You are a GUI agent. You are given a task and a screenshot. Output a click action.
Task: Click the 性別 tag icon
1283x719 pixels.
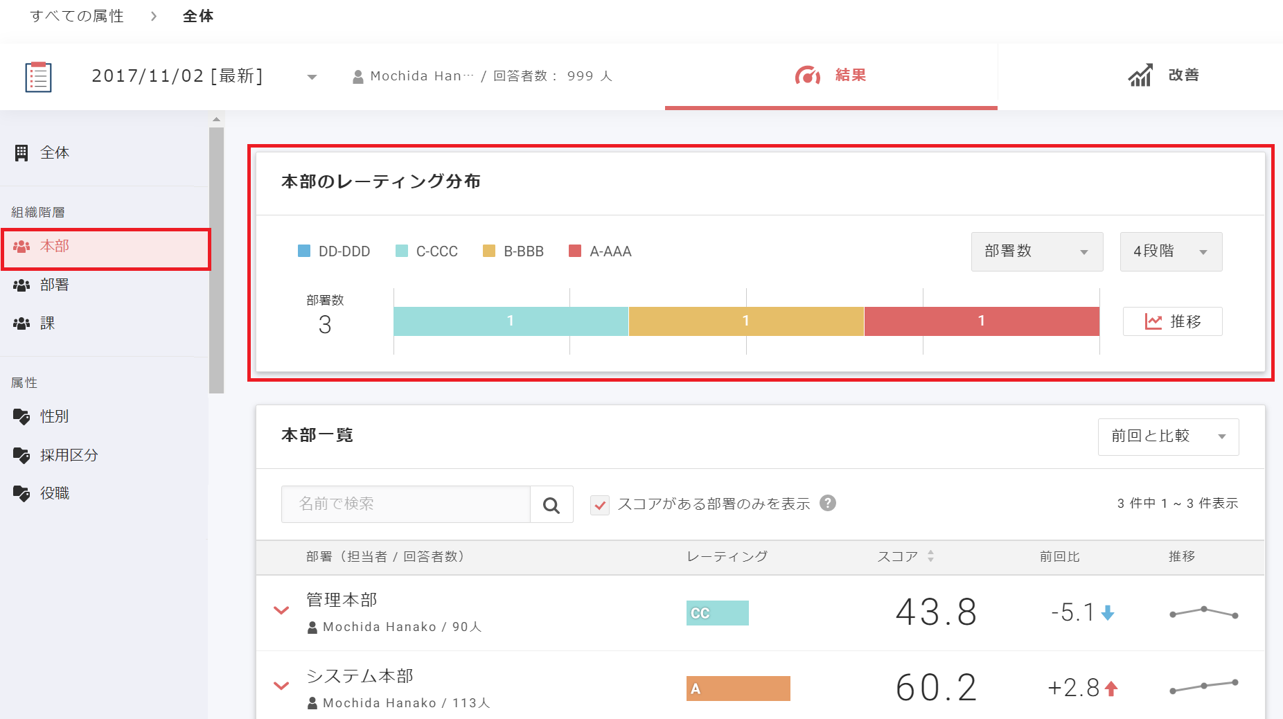pos(21,416)
